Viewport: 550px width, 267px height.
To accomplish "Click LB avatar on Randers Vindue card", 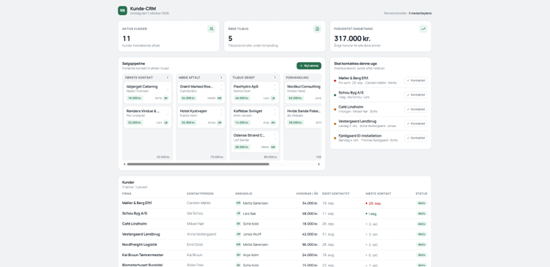I will [166, 123].
